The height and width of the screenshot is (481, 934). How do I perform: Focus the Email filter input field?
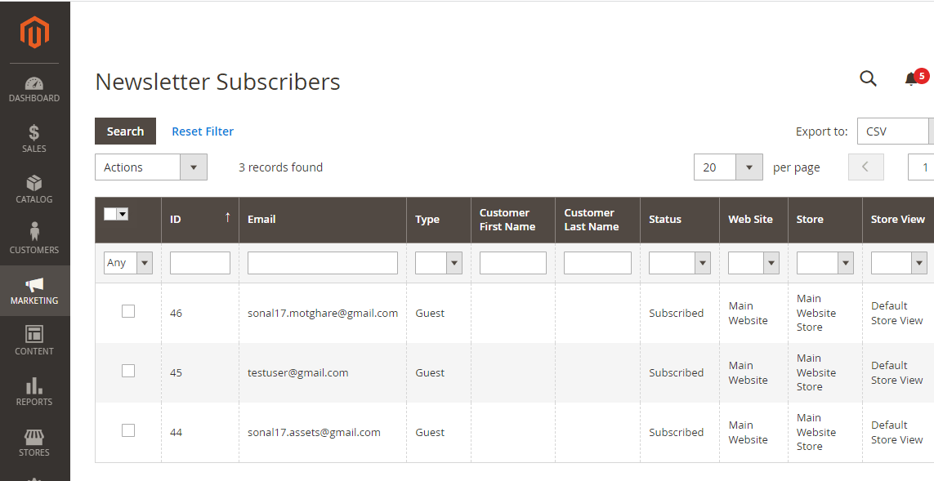(x=322, y=262)
